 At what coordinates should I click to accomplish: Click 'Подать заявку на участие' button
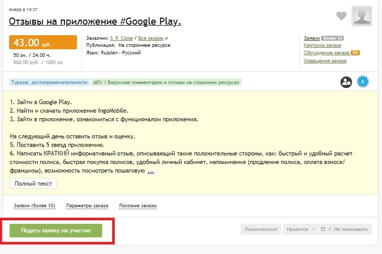(56, 230)
